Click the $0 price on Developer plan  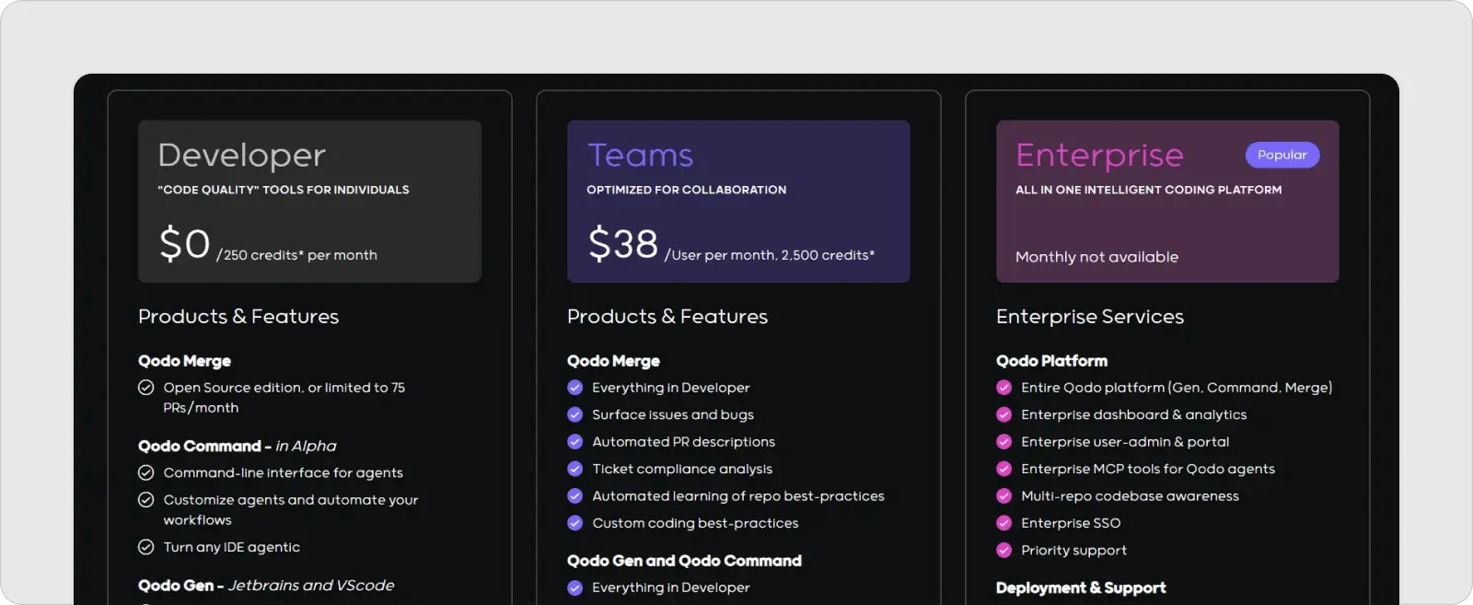[185, 244]
